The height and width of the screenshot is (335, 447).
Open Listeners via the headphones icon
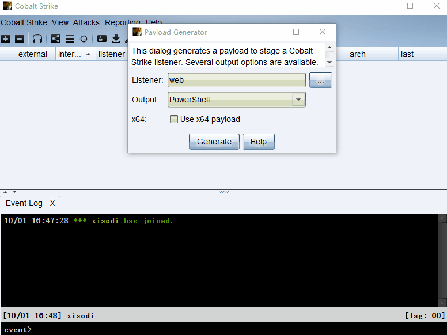(37, 39)
